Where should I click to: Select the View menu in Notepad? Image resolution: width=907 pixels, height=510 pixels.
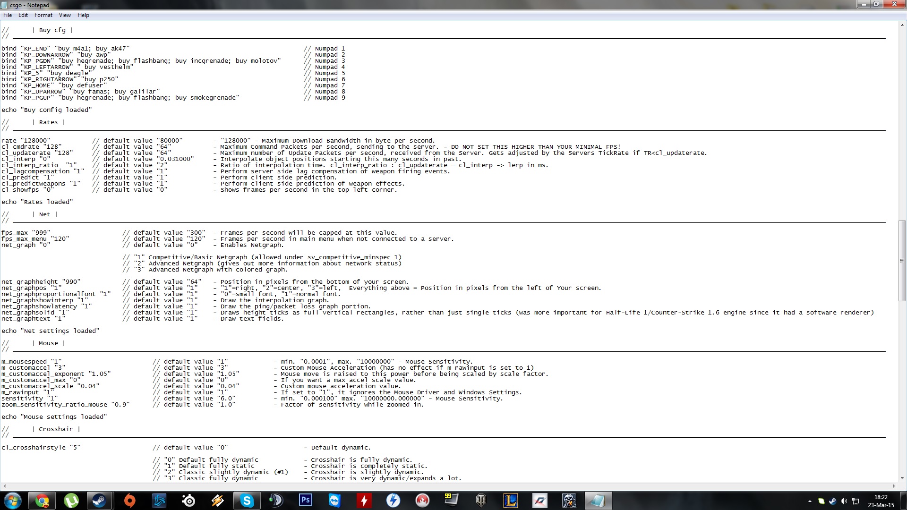(64, 14)
